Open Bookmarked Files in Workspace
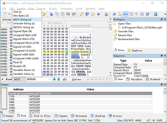167x123 pixels. point(129,39)
